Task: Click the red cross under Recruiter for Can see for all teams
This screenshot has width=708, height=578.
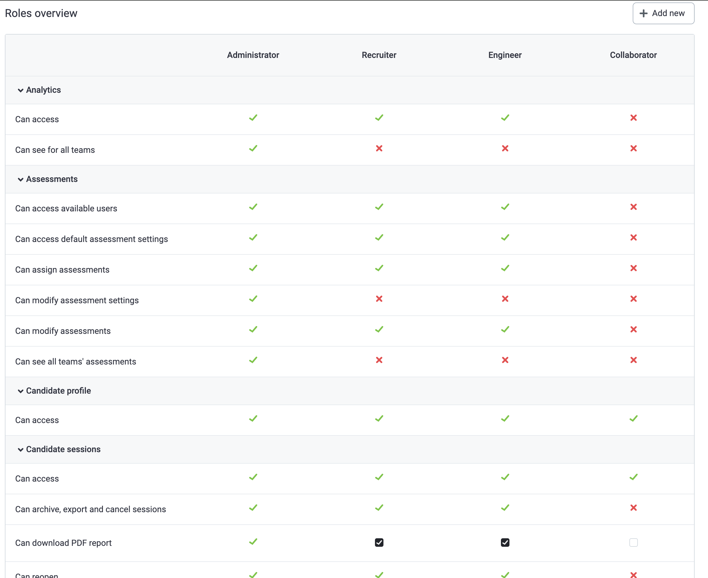Action: pos(379,149)
